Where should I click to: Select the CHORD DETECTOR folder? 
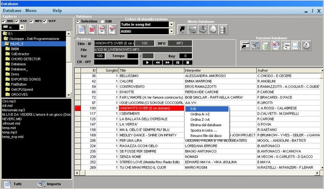(26, 59)
